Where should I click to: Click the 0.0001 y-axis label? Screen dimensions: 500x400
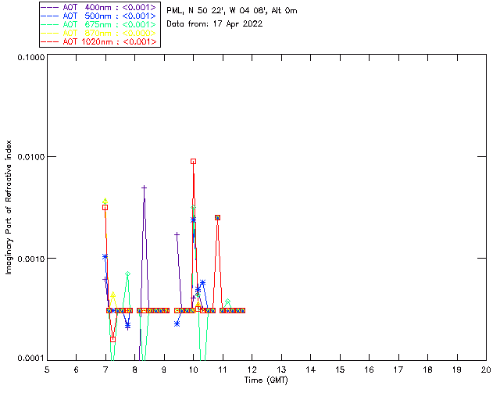pos(31,359)
